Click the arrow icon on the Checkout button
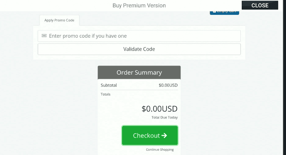The image size is (286, 155). click(164, 136)
